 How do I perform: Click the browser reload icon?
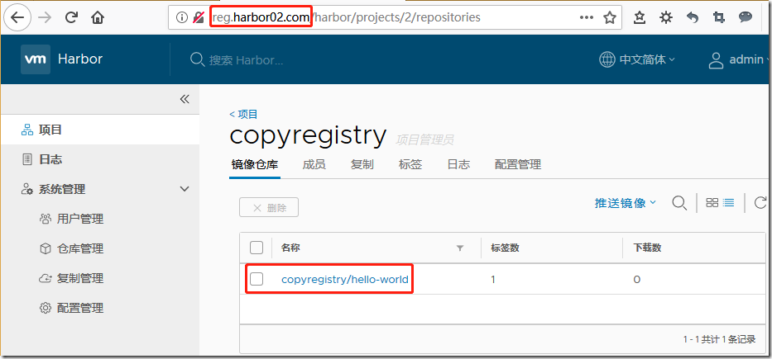pyautogui.click(x=71, y=17)
